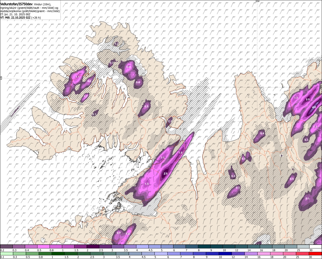Pick the bright pink 0.5 swatch in upper legend
Viewport: 322px width, 259px height.
[x=44, y=247]
